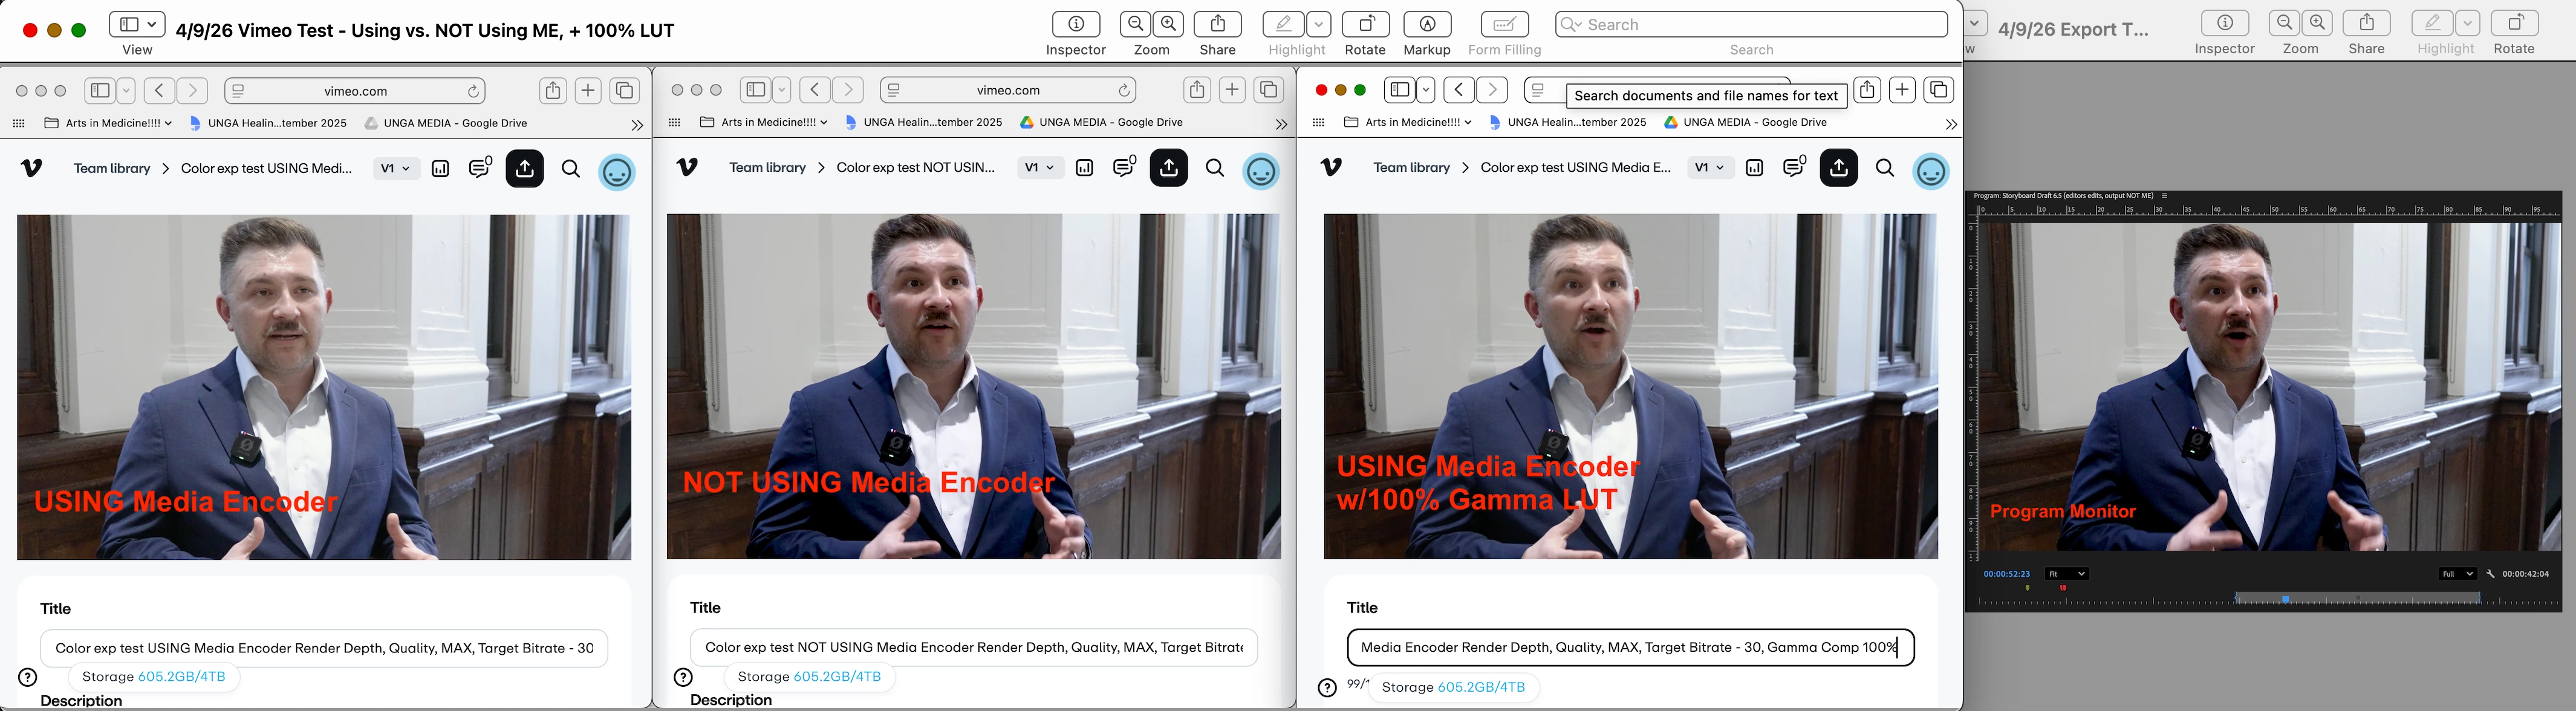Click the Zoom in magnifier in Preview toolbar
The height and width of the screenshot is (711, 2576).
pyautogui.click(x=1168, y=24)
